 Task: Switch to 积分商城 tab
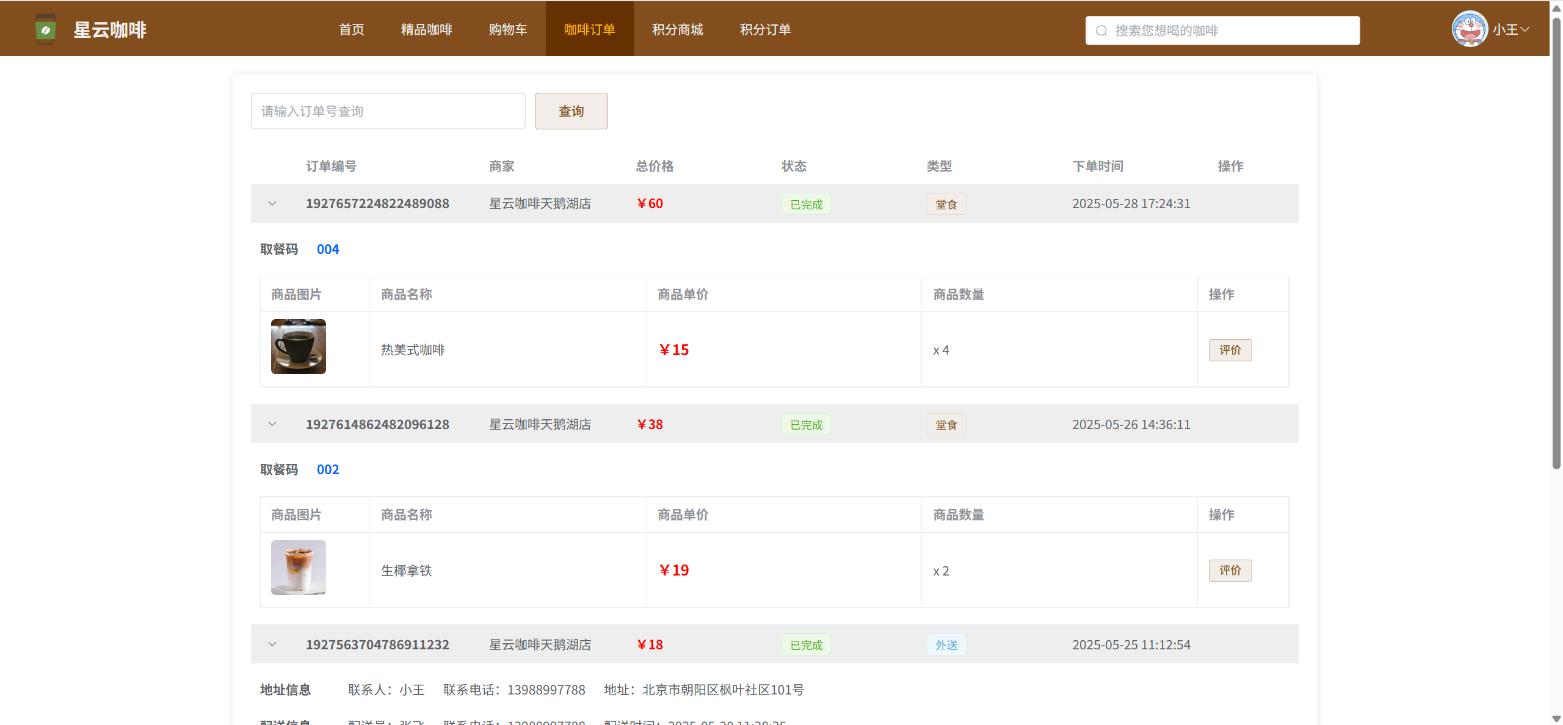pos(677,29)
